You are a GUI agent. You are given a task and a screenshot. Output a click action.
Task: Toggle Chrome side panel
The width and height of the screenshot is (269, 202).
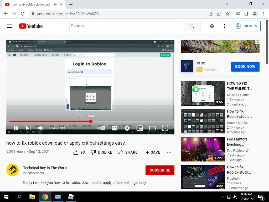click(246, 14)
